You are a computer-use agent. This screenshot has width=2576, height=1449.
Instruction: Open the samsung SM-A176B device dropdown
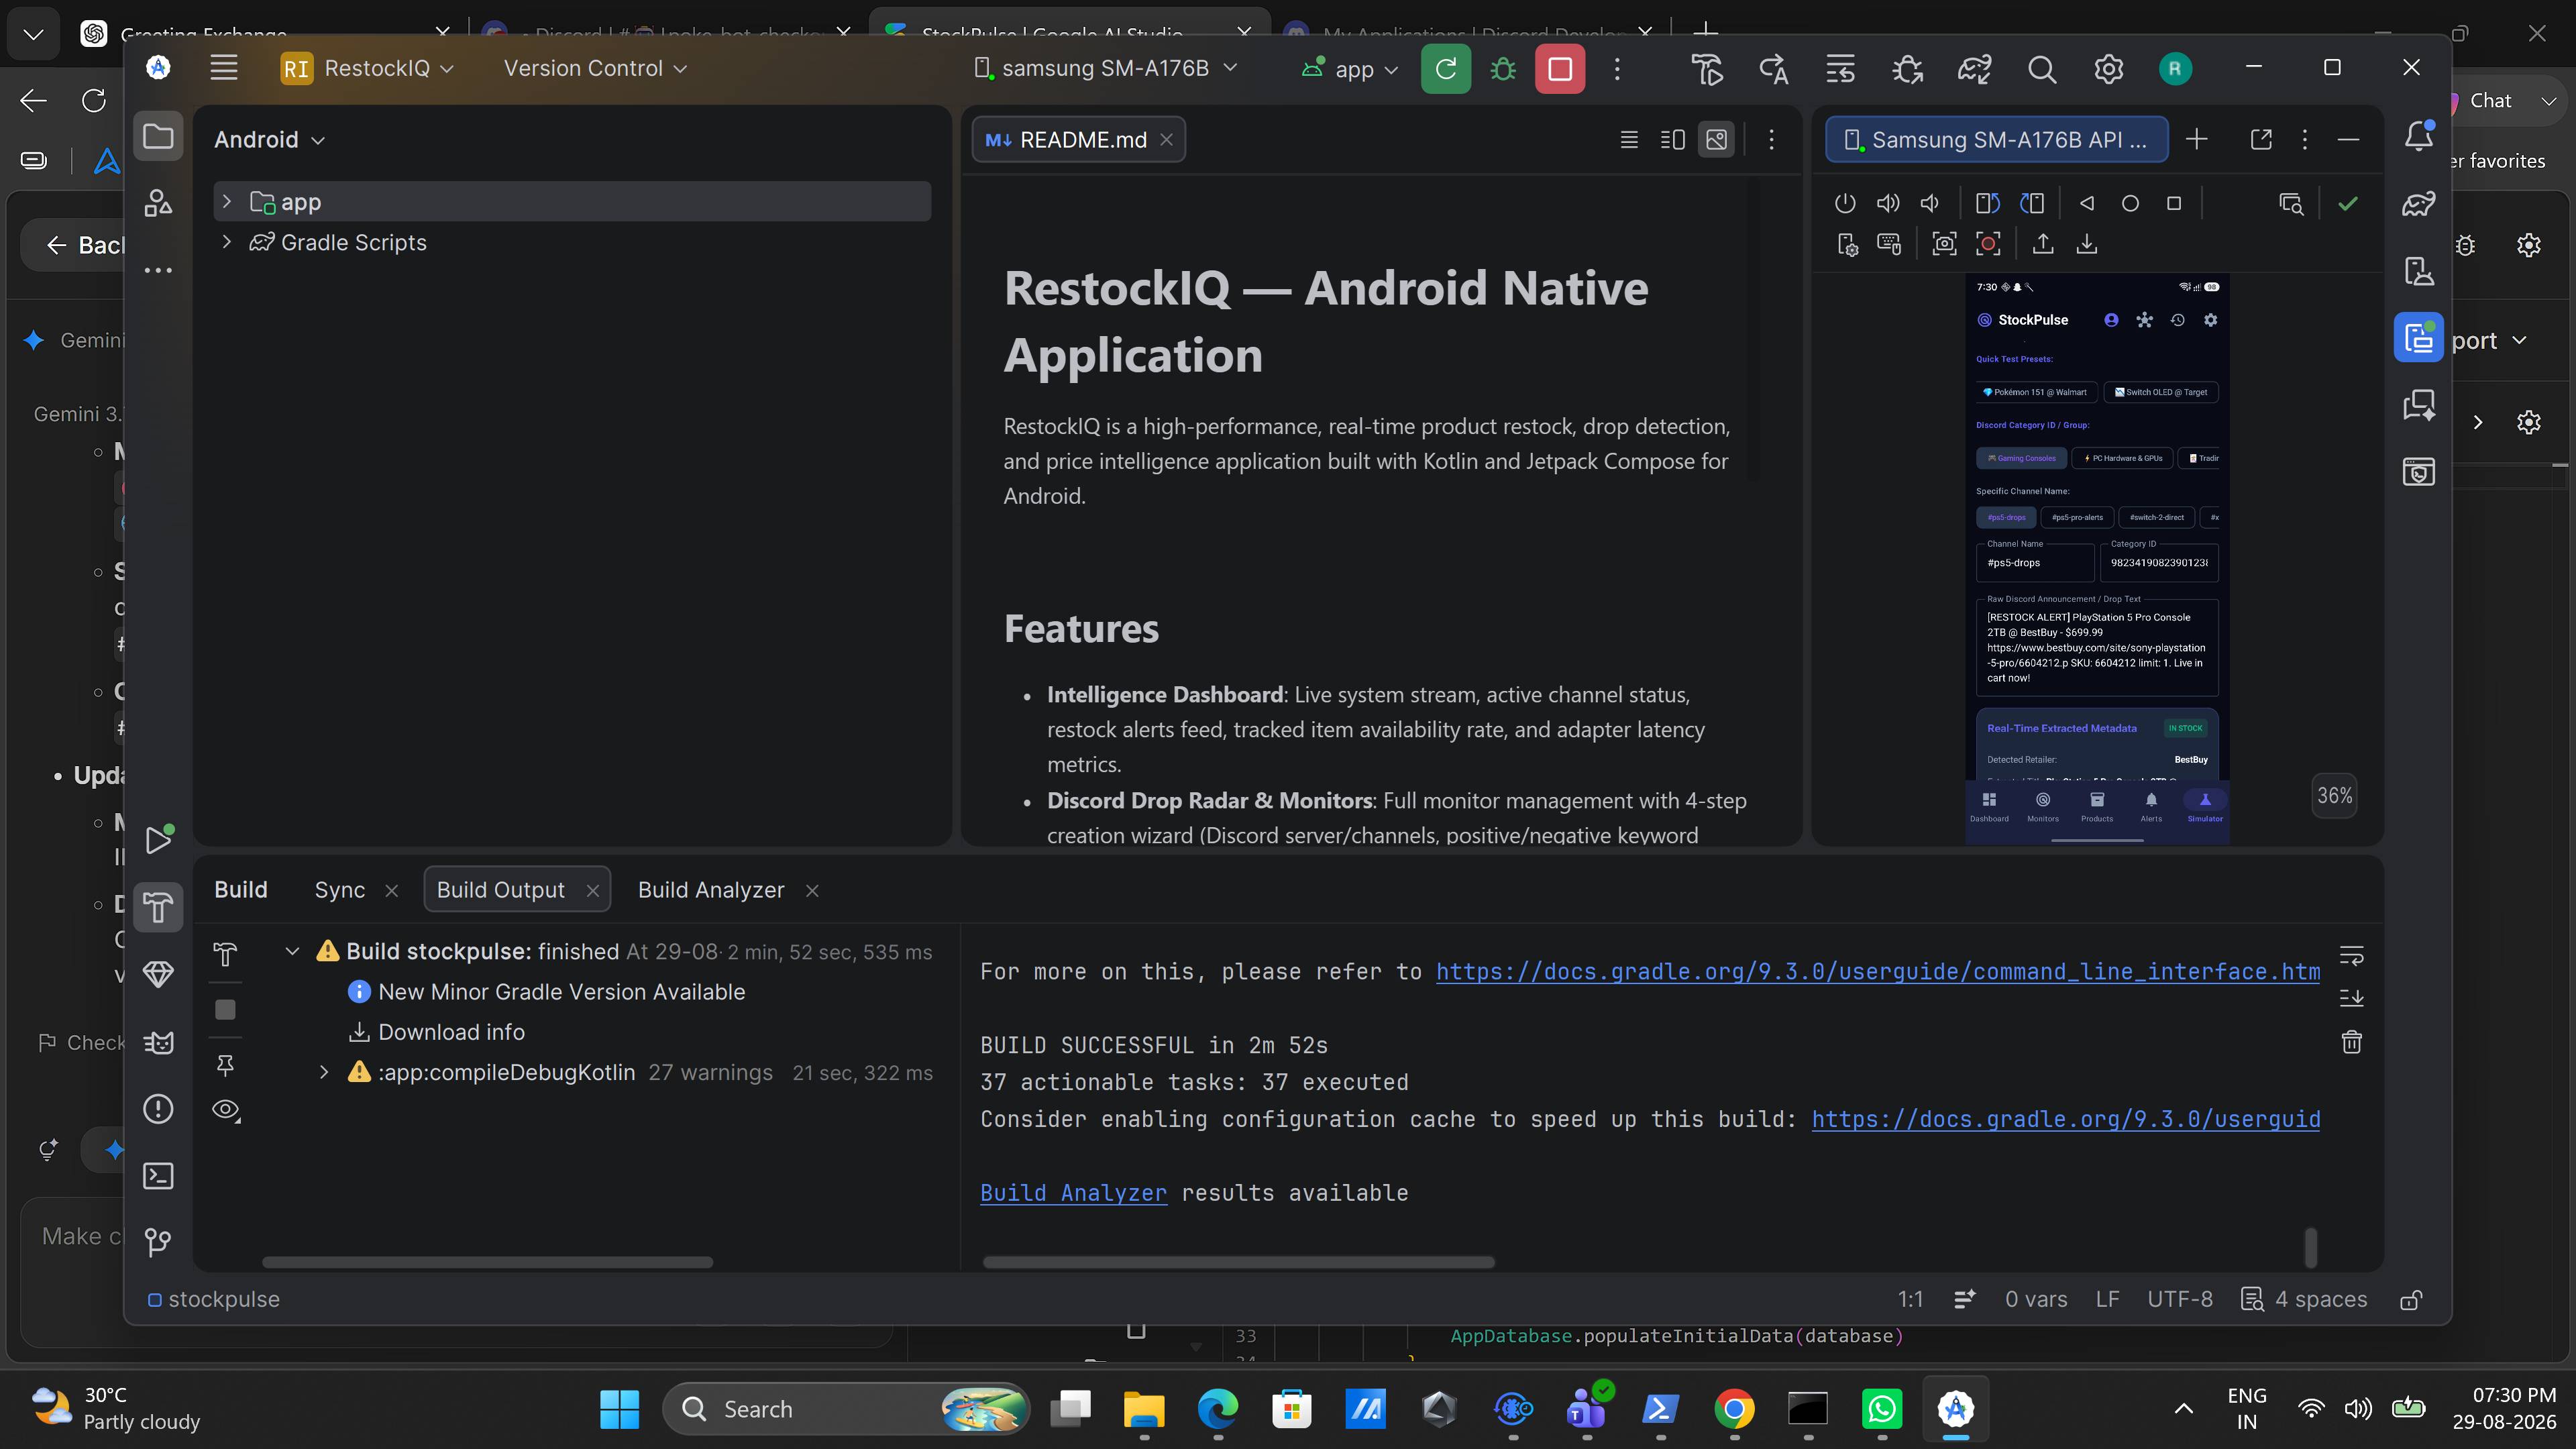1107,68
